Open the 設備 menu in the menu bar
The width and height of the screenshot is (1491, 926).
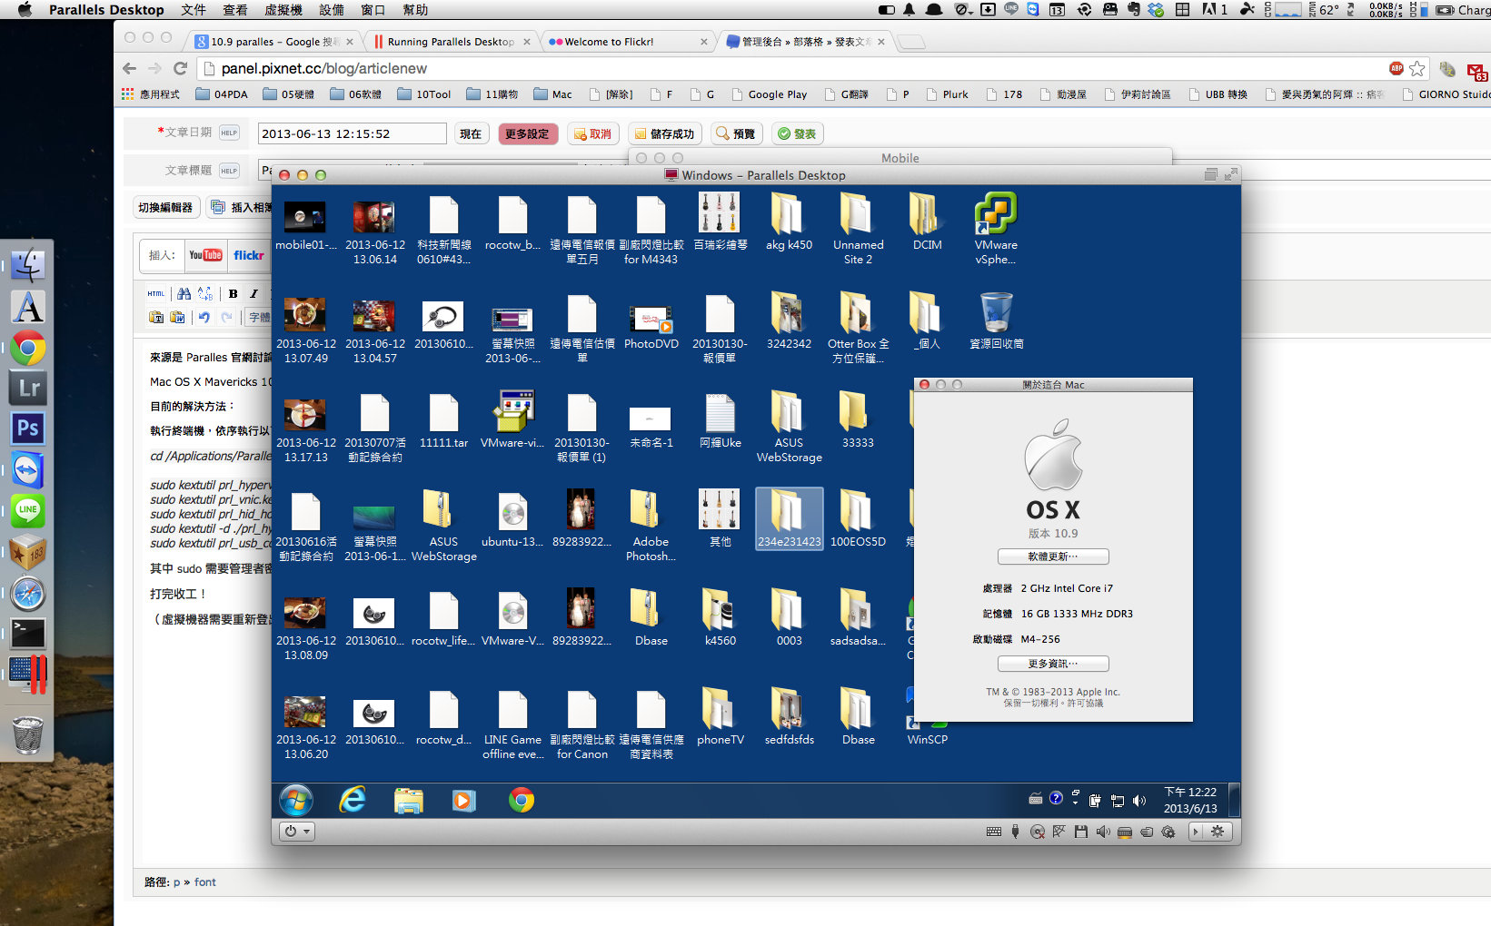point(332,9)
